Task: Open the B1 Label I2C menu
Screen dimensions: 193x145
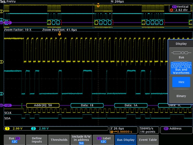Action: (x=104, y=140)
